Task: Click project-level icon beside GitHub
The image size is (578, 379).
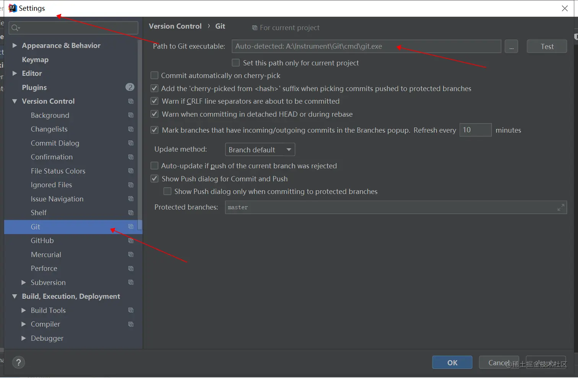Action: (131, 241)
